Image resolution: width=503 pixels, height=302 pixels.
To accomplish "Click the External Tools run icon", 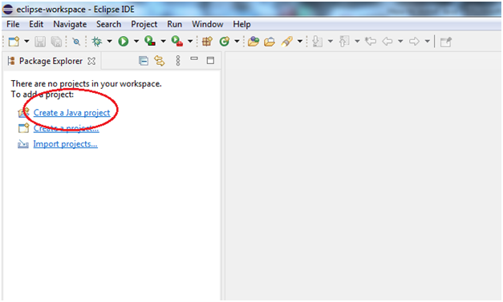I will (177, 41).
